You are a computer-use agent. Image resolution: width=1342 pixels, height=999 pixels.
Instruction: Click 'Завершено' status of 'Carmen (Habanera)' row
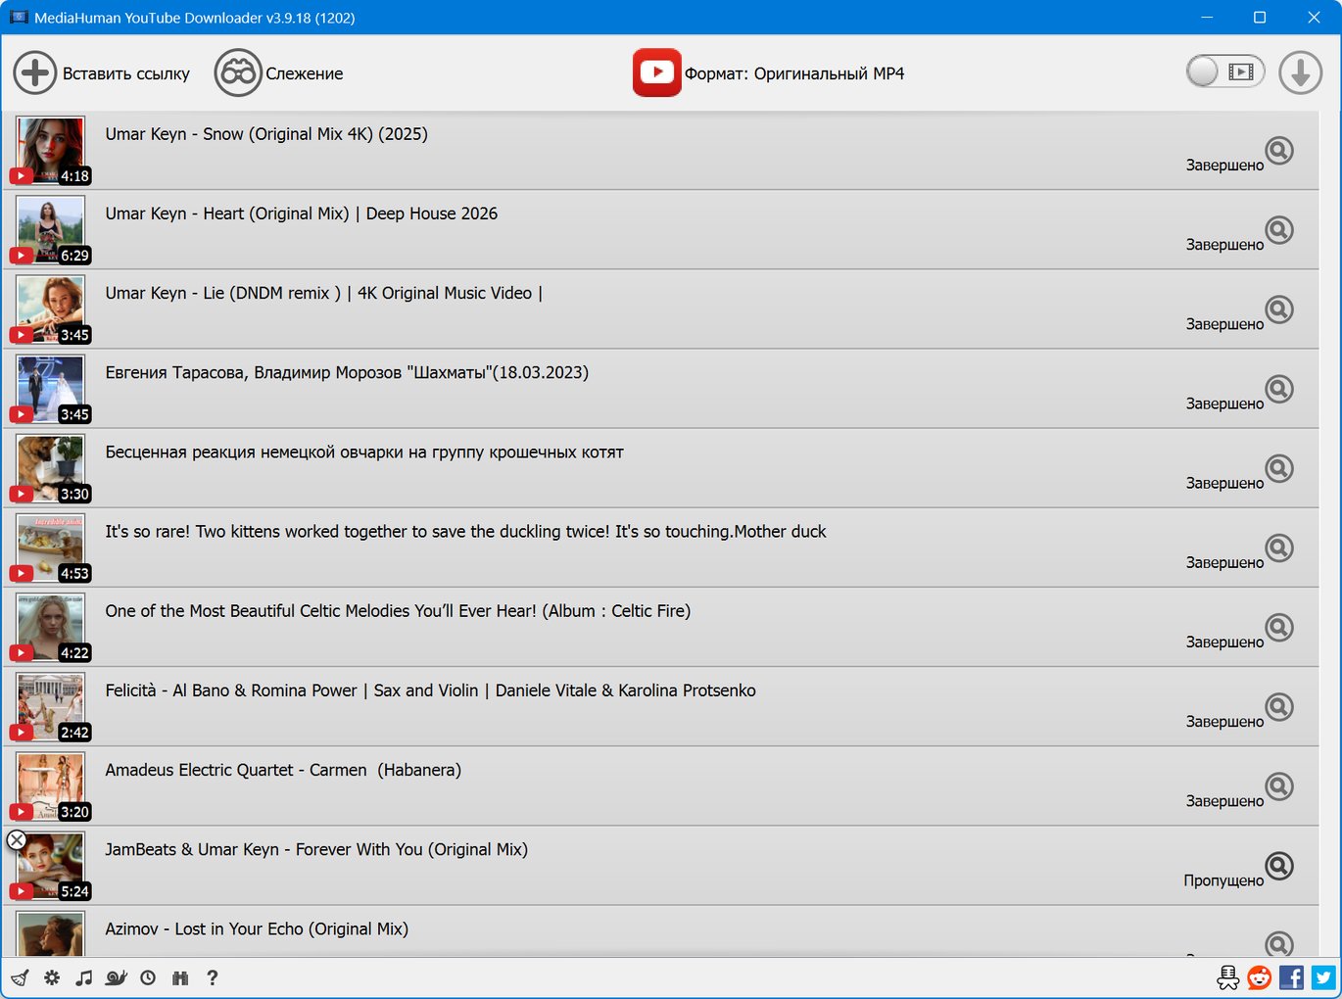[x=1224, y=801]
